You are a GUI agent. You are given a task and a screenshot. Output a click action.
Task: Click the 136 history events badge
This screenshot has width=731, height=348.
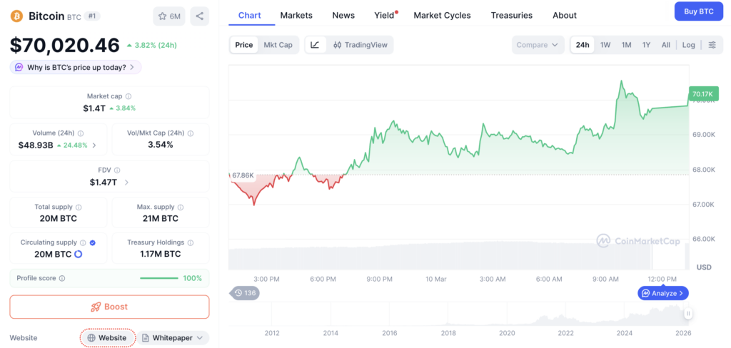[x=244, y=293]
